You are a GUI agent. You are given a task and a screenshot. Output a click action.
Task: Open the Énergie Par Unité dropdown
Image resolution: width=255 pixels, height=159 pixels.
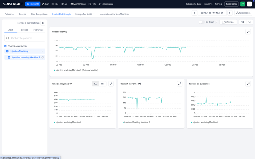[85, 14]
